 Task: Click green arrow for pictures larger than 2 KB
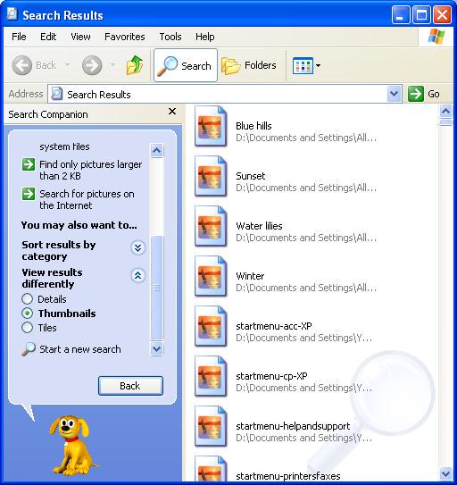(x=29, y=164)
